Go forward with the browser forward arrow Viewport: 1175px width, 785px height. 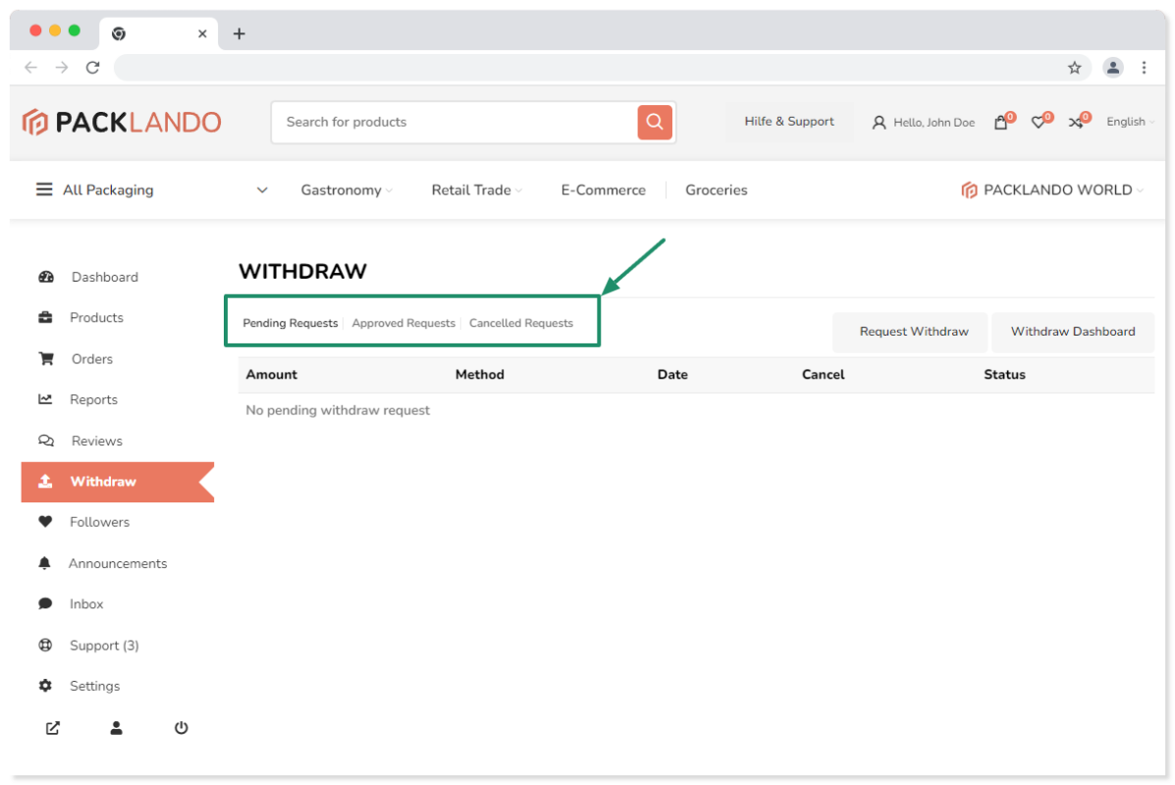pyautogui.click(x=62, y=68)
